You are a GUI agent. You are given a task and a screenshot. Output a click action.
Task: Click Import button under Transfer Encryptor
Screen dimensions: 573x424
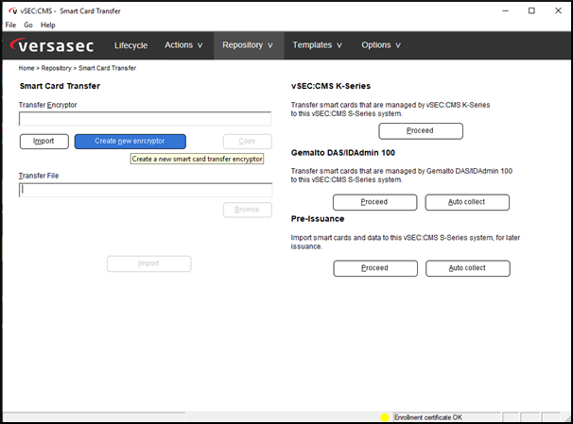(x=44, y=142)
